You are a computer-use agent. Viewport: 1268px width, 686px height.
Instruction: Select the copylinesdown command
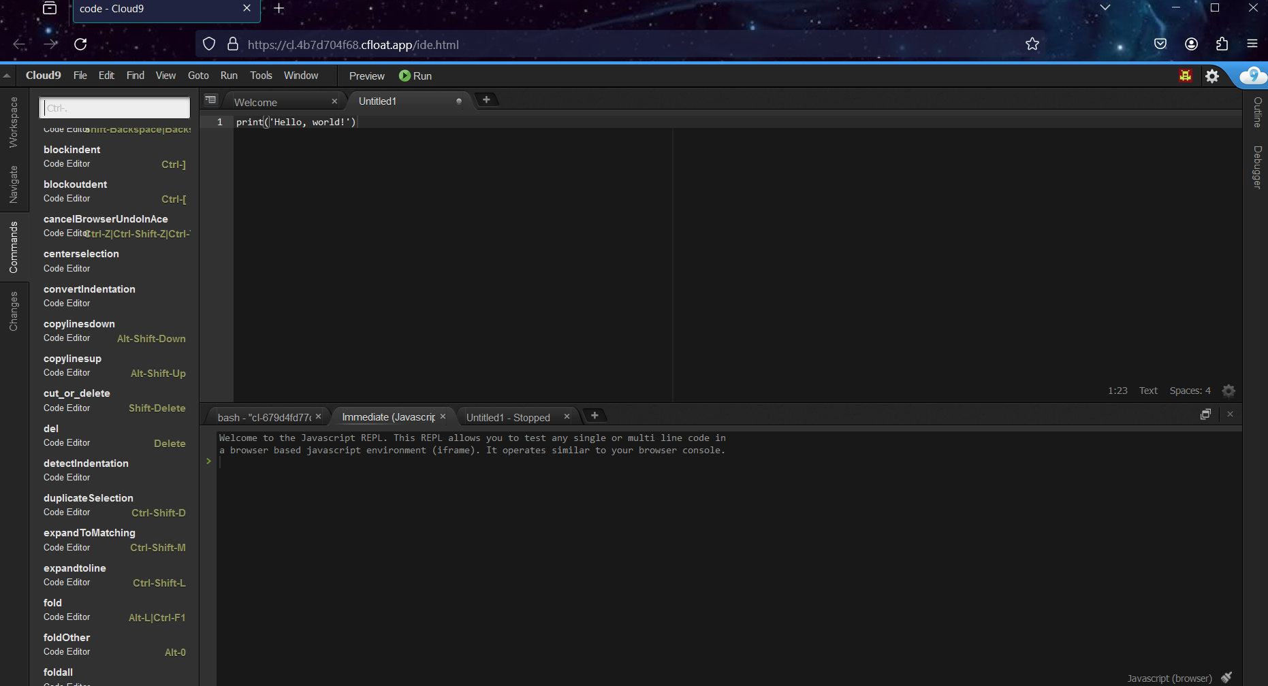click(x=114, y=331)
